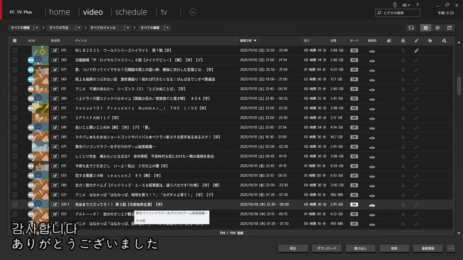Image resolution: width=463 pixels, height=260 pixels.
Task: Click the ダウンロード button
Action: (x=327, y=248)
